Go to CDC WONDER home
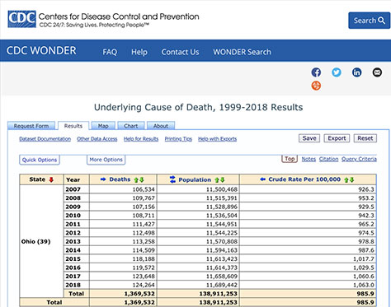The width and height of the screenshot is (391, 307). pyautogui.click(x=41, y=51)
